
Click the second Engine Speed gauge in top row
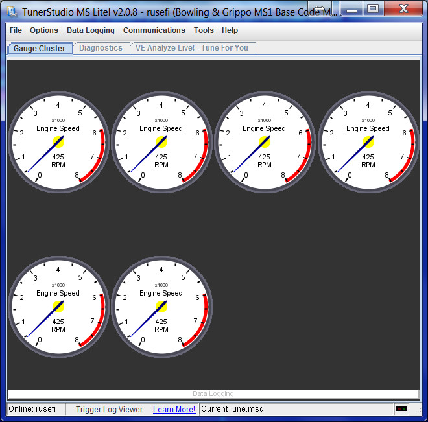coord(161,142)
